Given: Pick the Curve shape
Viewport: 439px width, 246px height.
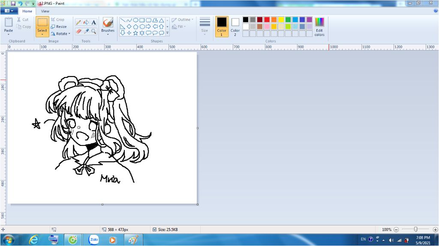Looking at the screenshot, I should (x=129, y=20).
